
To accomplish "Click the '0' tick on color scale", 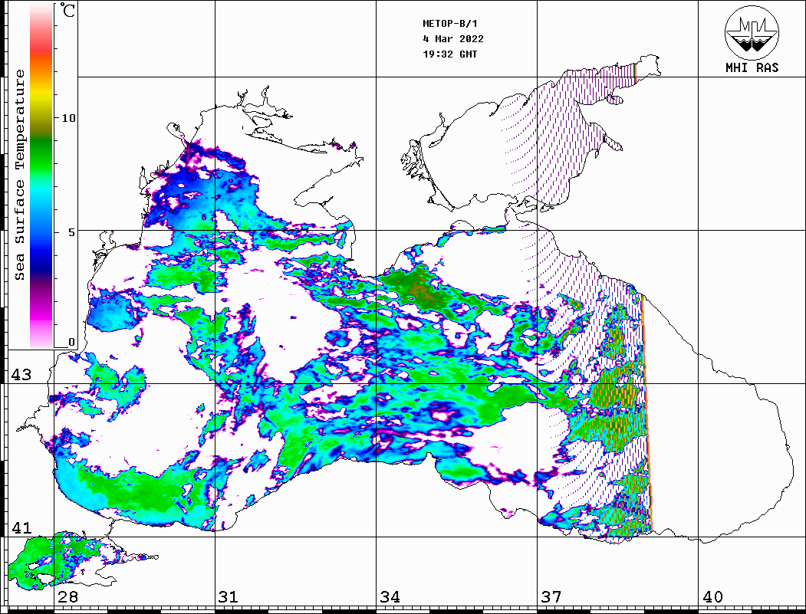I will (71, 342).
